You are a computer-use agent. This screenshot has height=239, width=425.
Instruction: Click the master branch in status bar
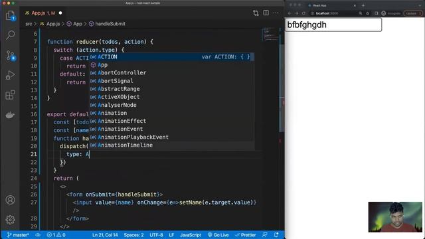pyautogui.click(x=18, y=235)
